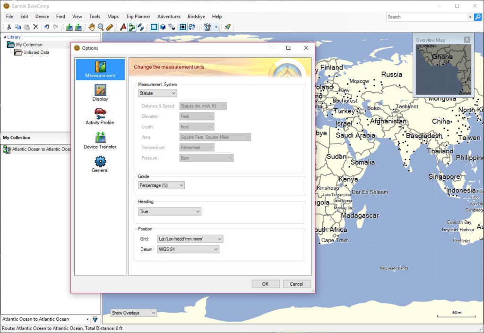
Task: Switch to 3D map view cube icon
Action: tap(163, 27)
